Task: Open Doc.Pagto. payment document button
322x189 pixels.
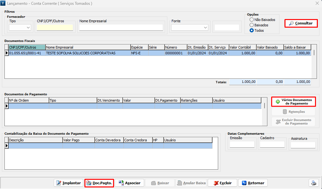Action: (99, 183)
